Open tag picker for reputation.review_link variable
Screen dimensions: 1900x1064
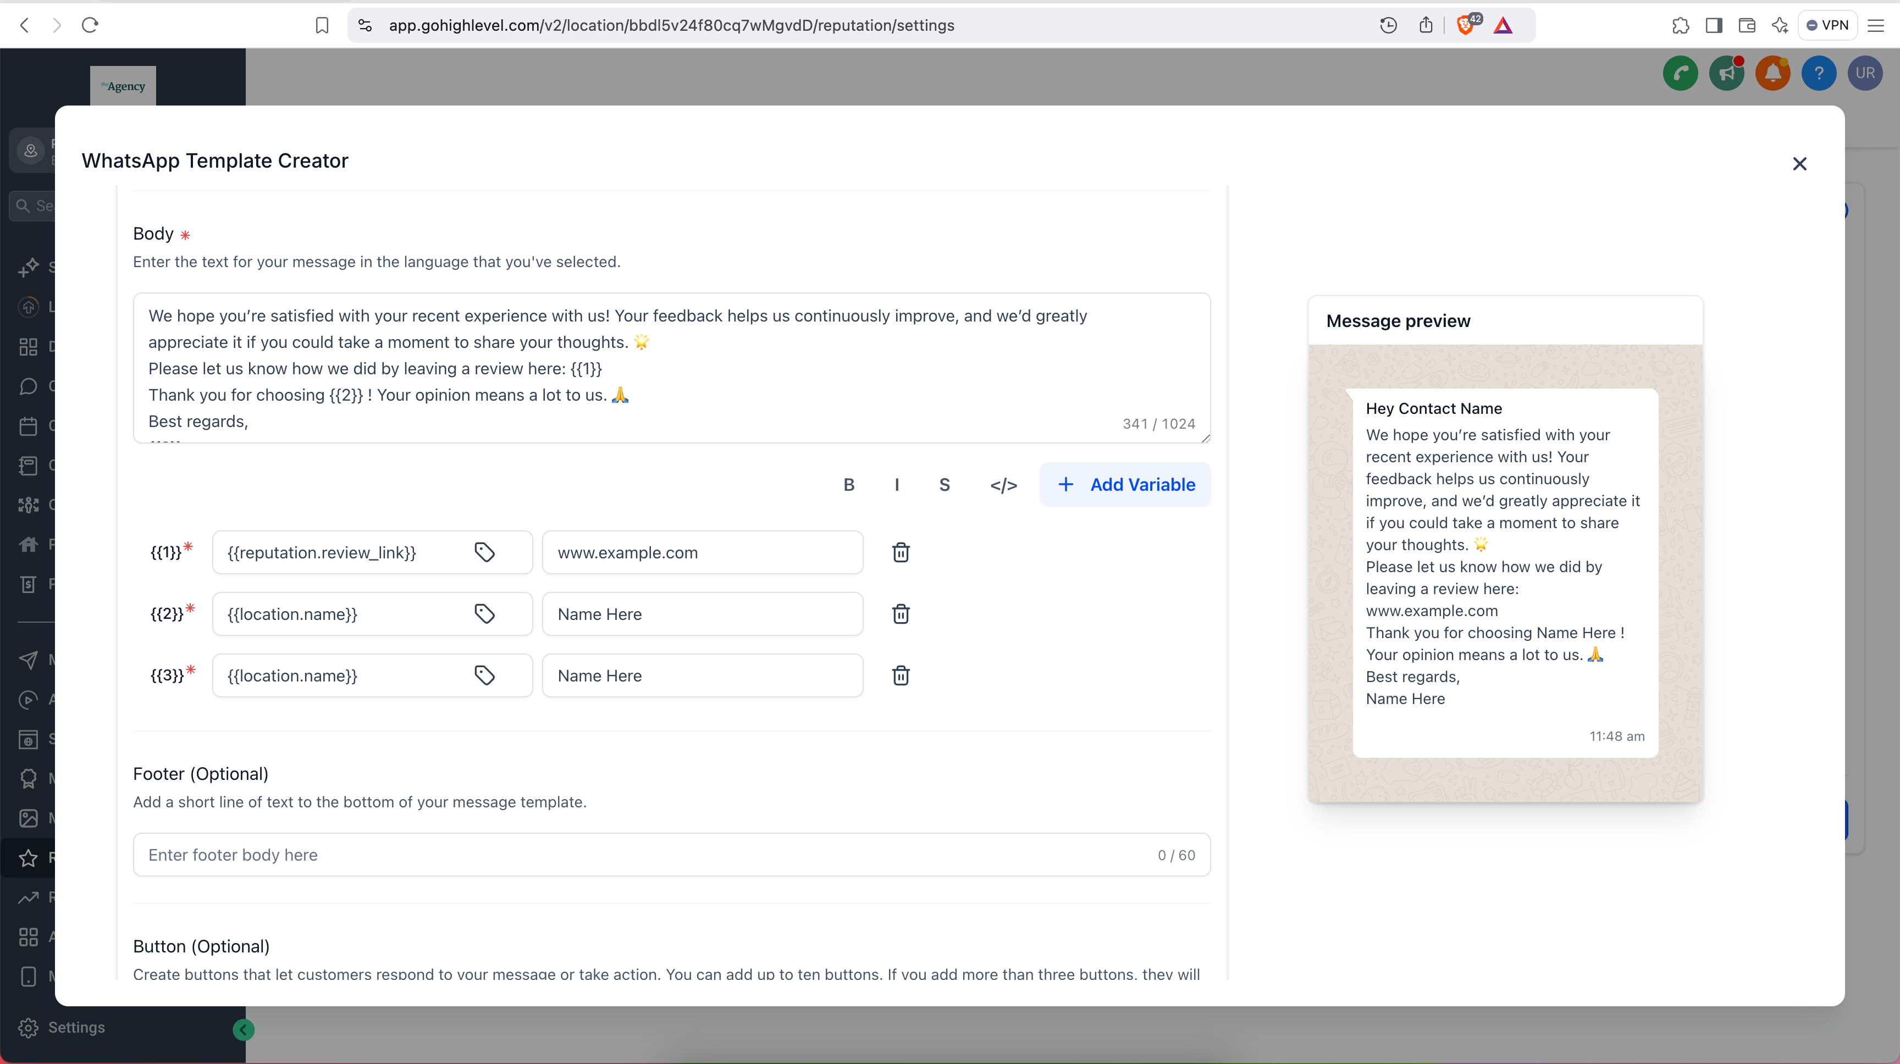pyautogui.click(x=484, y=552)
